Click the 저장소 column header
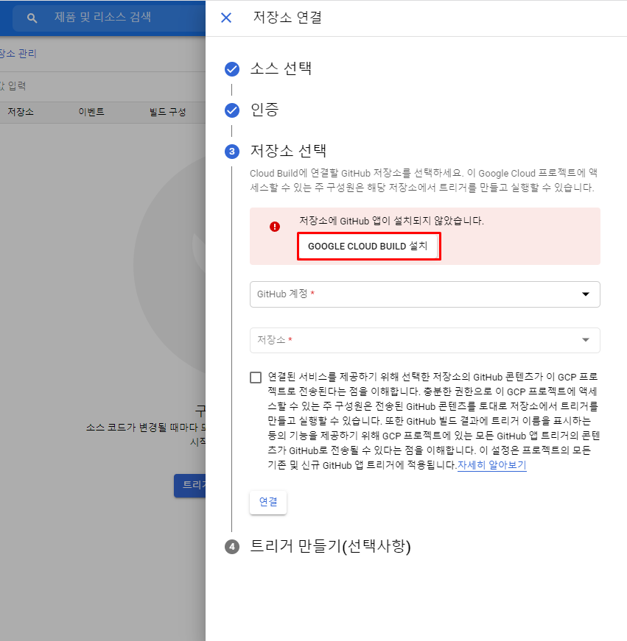The width and height of the screenshot is (627, 641). coord(21,112)
